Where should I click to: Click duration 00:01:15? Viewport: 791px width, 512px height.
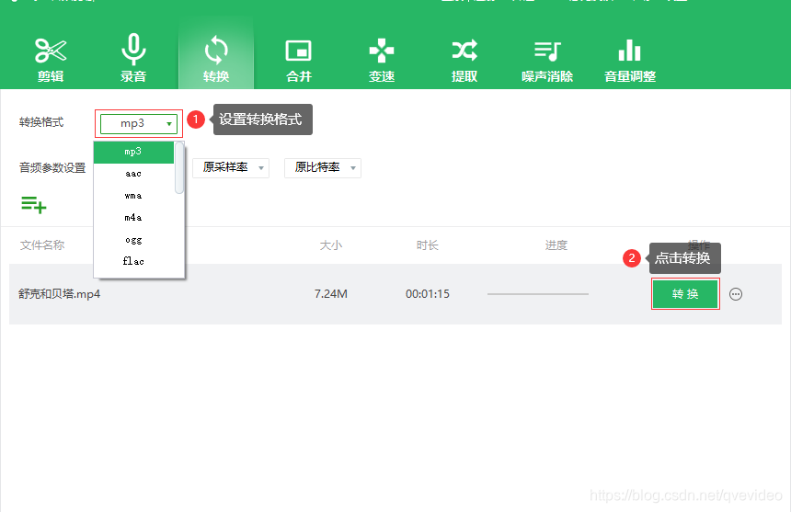[x=428, y=294]
